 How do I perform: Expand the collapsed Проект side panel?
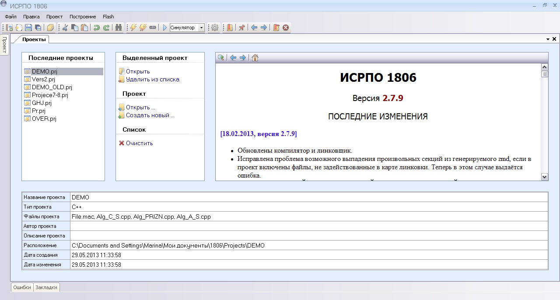[x=4, y=45]
